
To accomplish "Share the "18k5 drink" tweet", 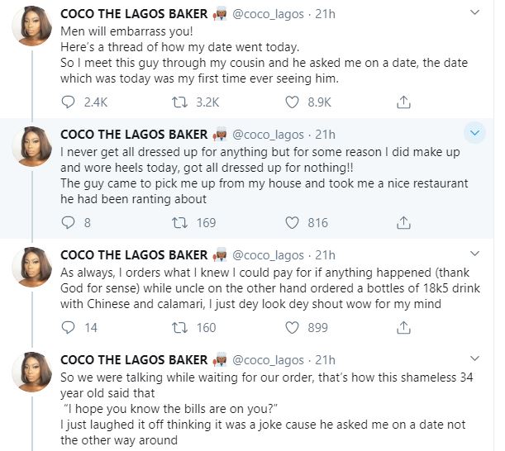I will pyautogui.click(x=403, y=328).
